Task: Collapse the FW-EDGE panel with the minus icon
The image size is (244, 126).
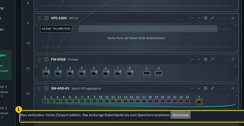Action: pyautogui.click(x=225, y=59)
